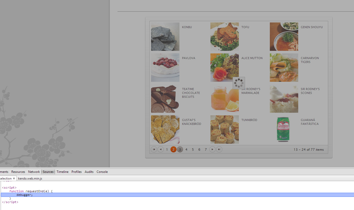354x210 pixels.
Task: Click the closing script tag line
Action: (10, 202)
